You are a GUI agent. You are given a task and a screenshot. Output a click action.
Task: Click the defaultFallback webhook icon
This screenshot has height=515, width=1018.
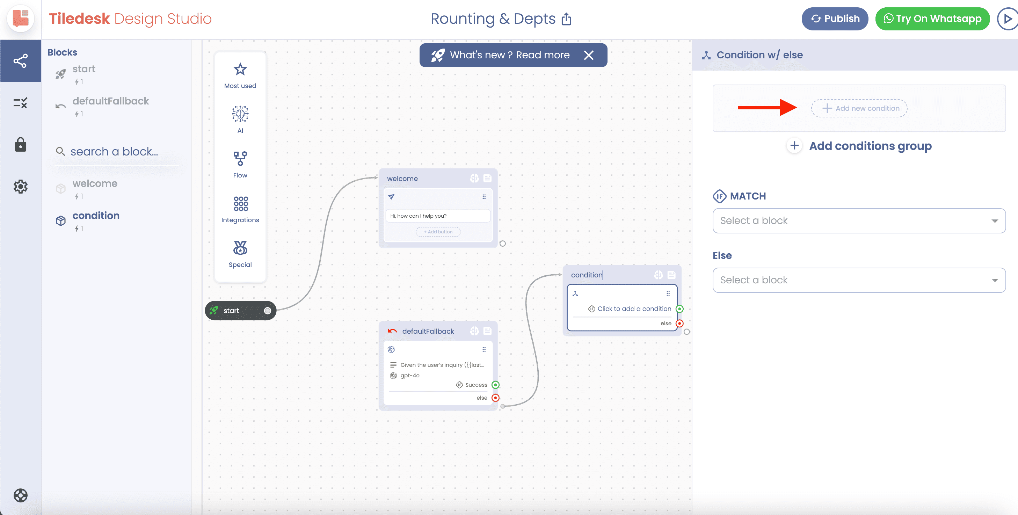(474, 331)
